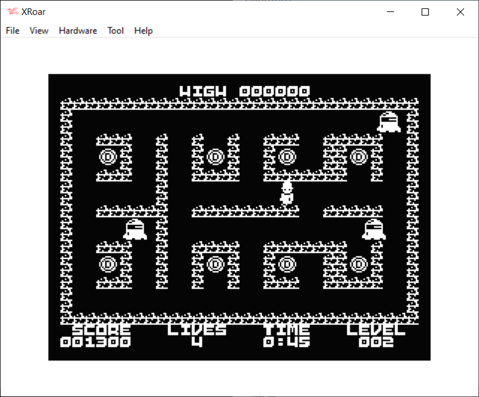The width and height of the screenshot is (479, 397).
Task: Open the File menu
Action: (13, 31)
